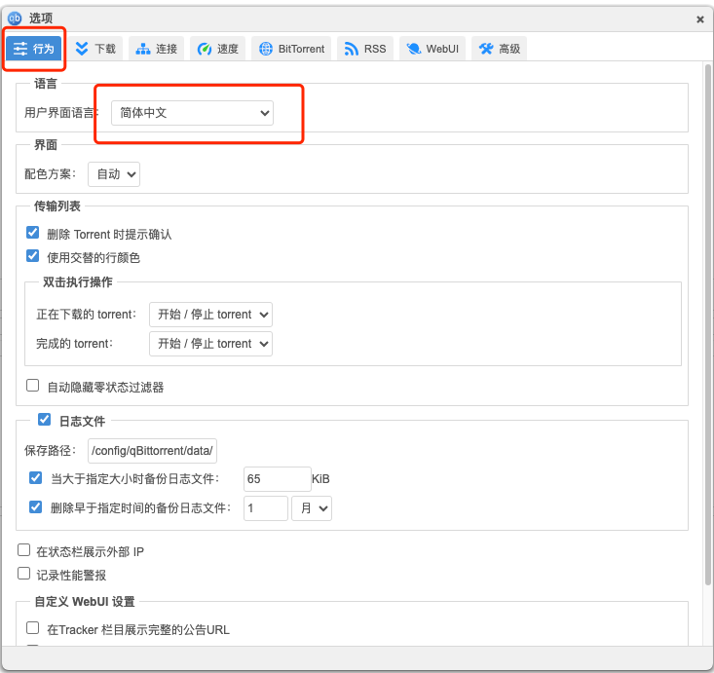714x673 pixels.
Task: Click the vertical scrollbar on the right
Action: tap(705, 292)
